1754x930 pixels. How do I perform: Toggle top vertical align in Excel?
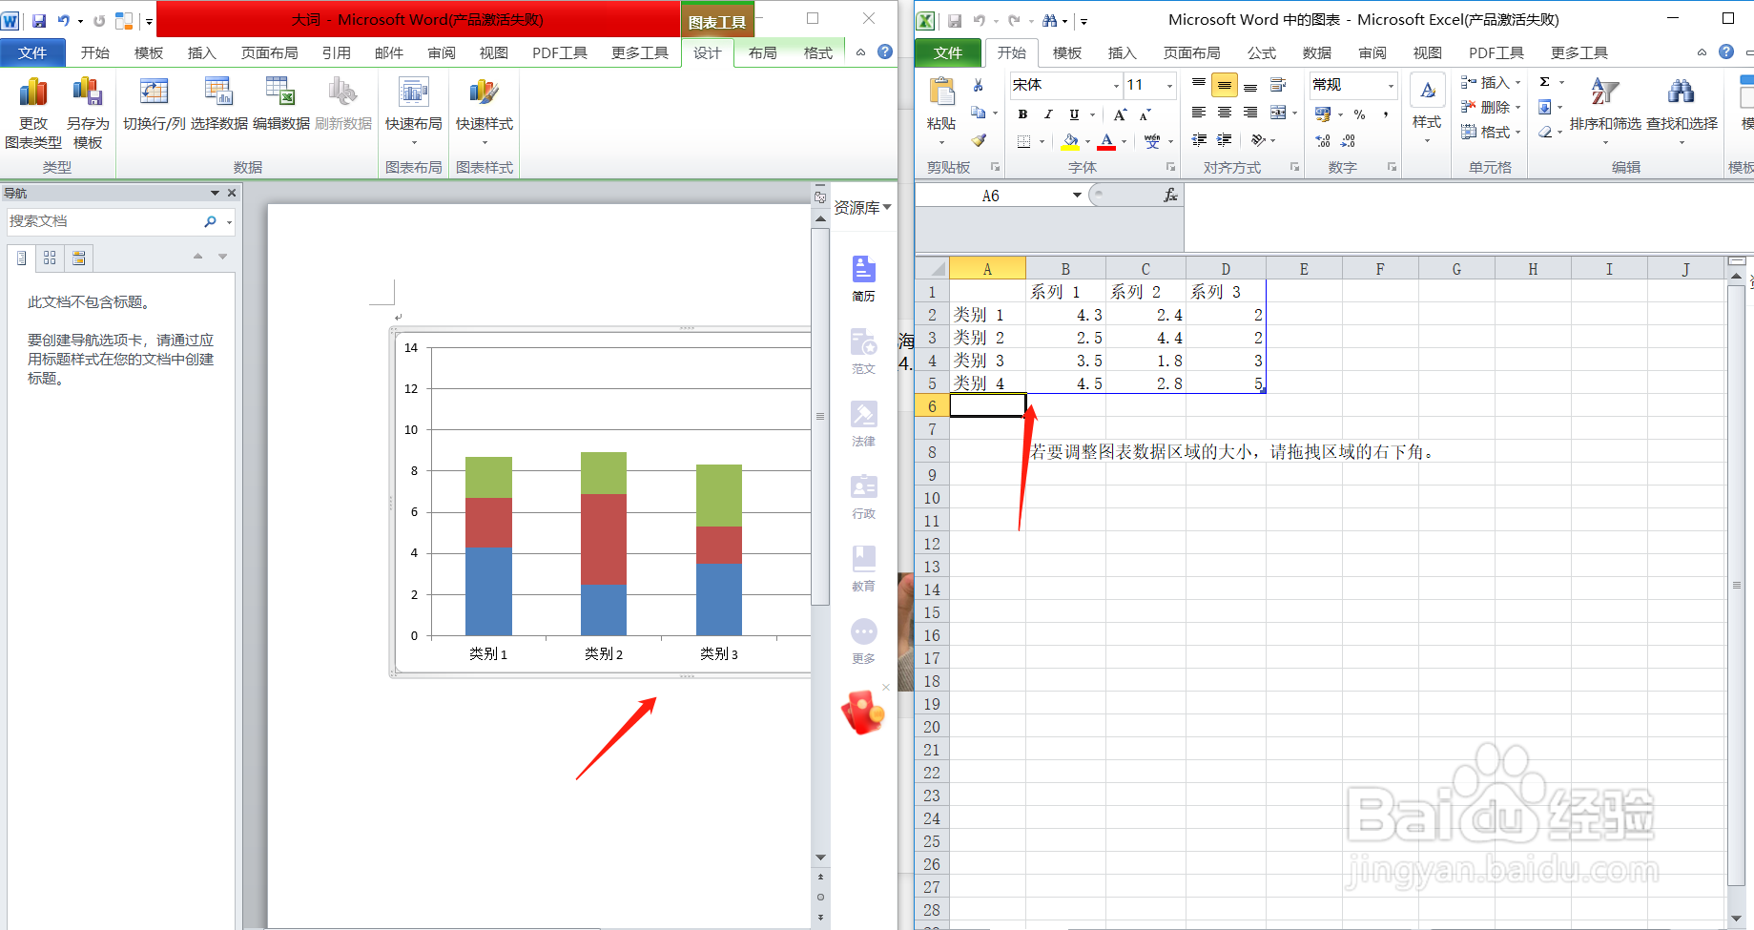click(1199, 85)
